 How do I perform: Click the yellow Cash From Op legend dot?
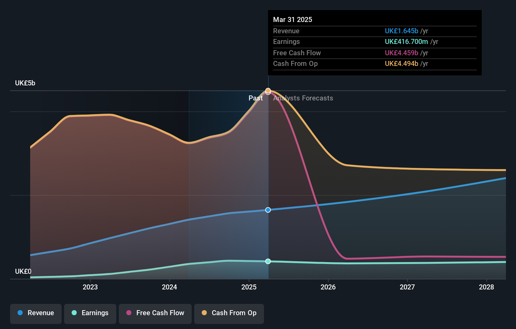point(205,313)
